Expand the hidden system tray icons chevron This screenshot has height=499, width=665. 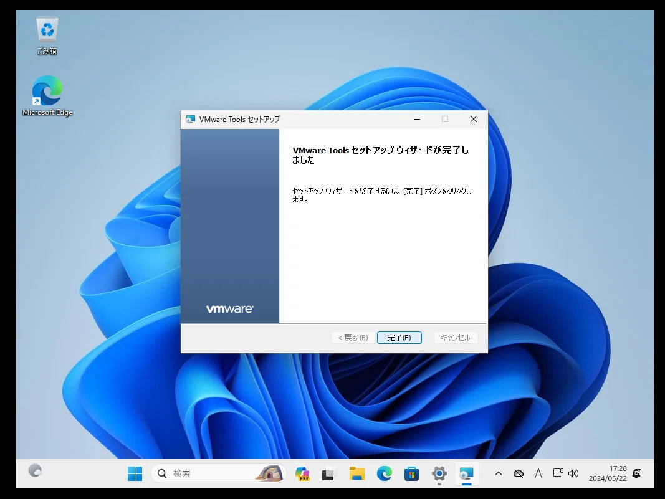499,473
